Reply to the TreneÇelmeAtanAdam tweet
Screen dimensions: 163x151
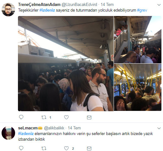tap(21, 117)
